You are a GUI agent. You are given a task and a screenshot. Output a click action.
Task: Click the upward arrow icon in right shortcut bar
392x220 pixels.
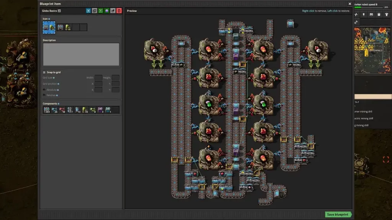click(364, 15)
